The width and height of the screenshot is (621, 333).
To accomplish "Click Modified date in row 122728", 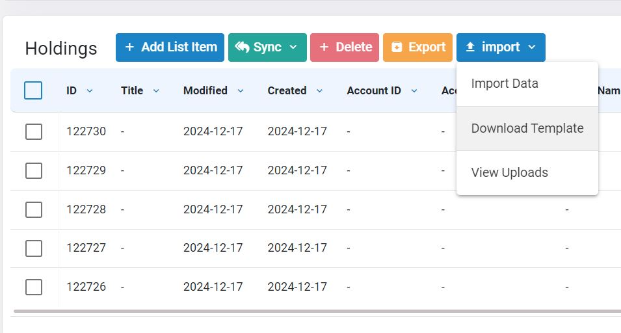I will pyautogui.click(x=213, y=209).
